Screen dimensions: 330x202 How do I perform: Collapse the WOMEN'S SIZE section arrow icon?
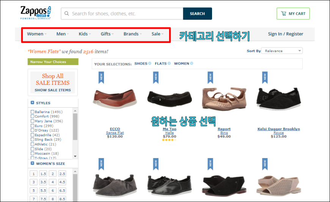tap(32, 163)
